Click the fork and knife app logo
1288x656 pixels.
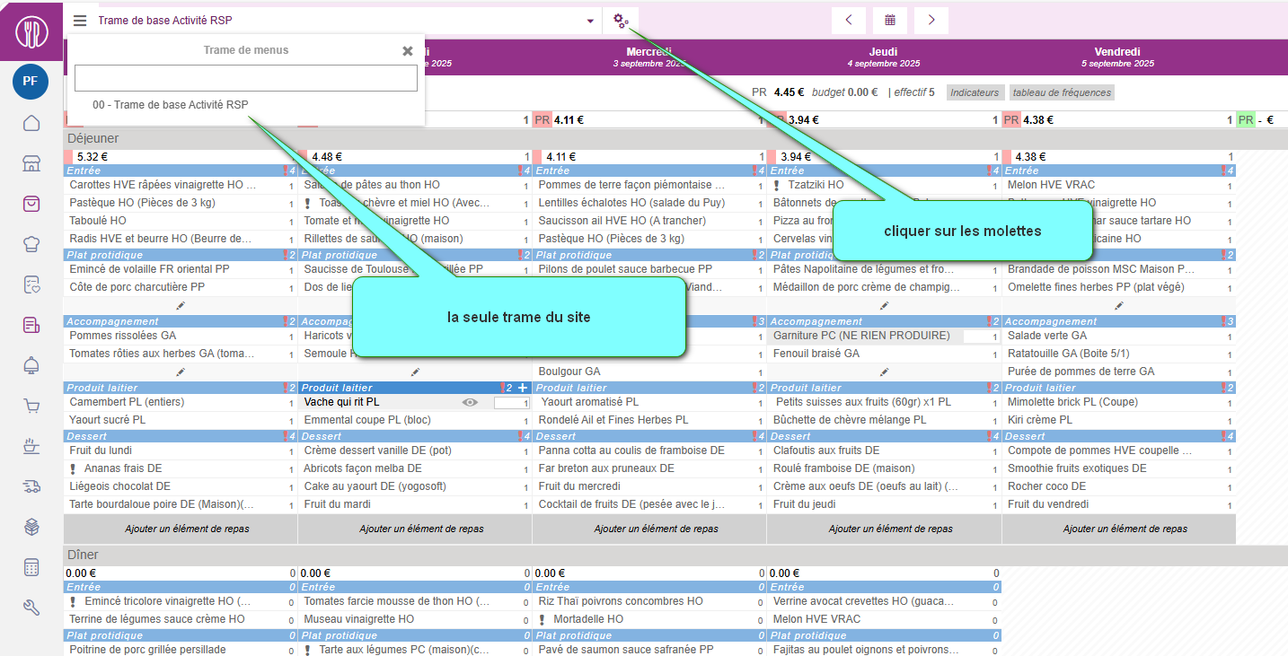(x=31, y=32)
